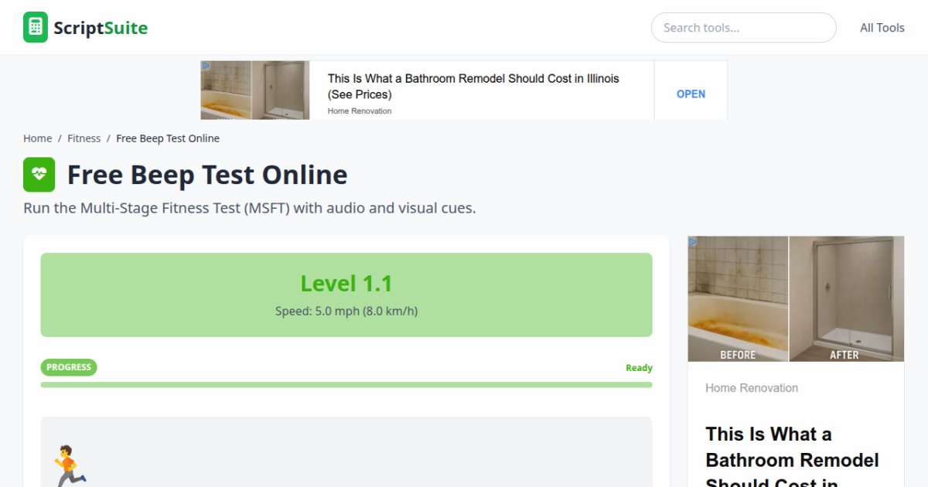Click the ScriptSuite brand name text
928x487 pixels.
pyautogui.click(x=100, y=29)
